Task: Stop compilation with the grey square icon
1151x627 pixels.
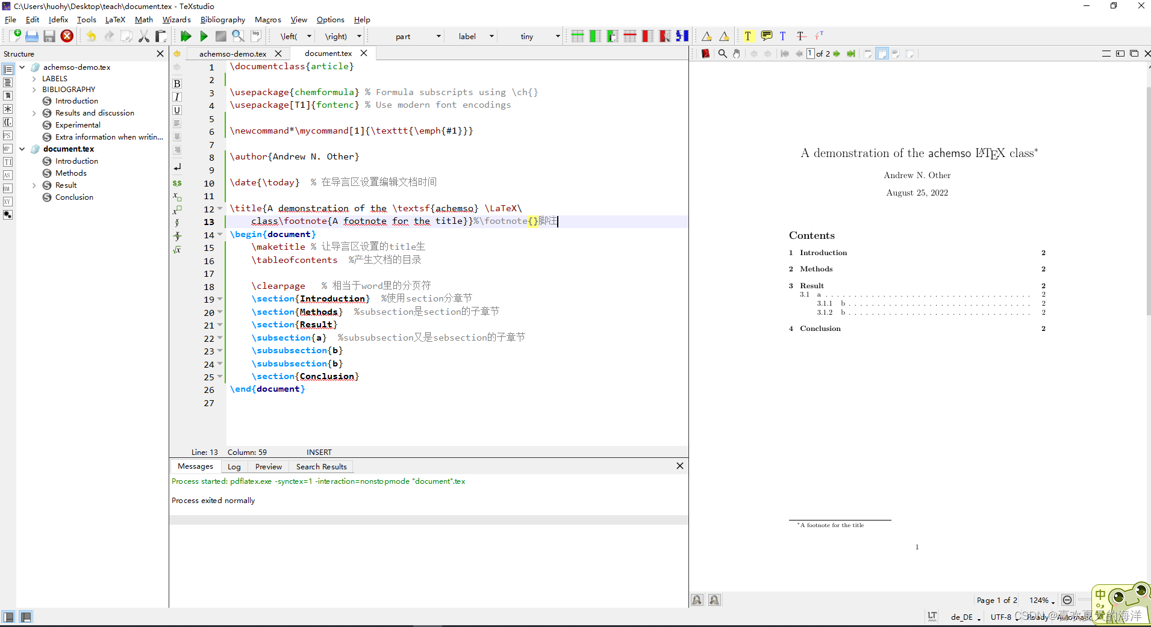Action: pyautogui.click(x=221, y=36)
